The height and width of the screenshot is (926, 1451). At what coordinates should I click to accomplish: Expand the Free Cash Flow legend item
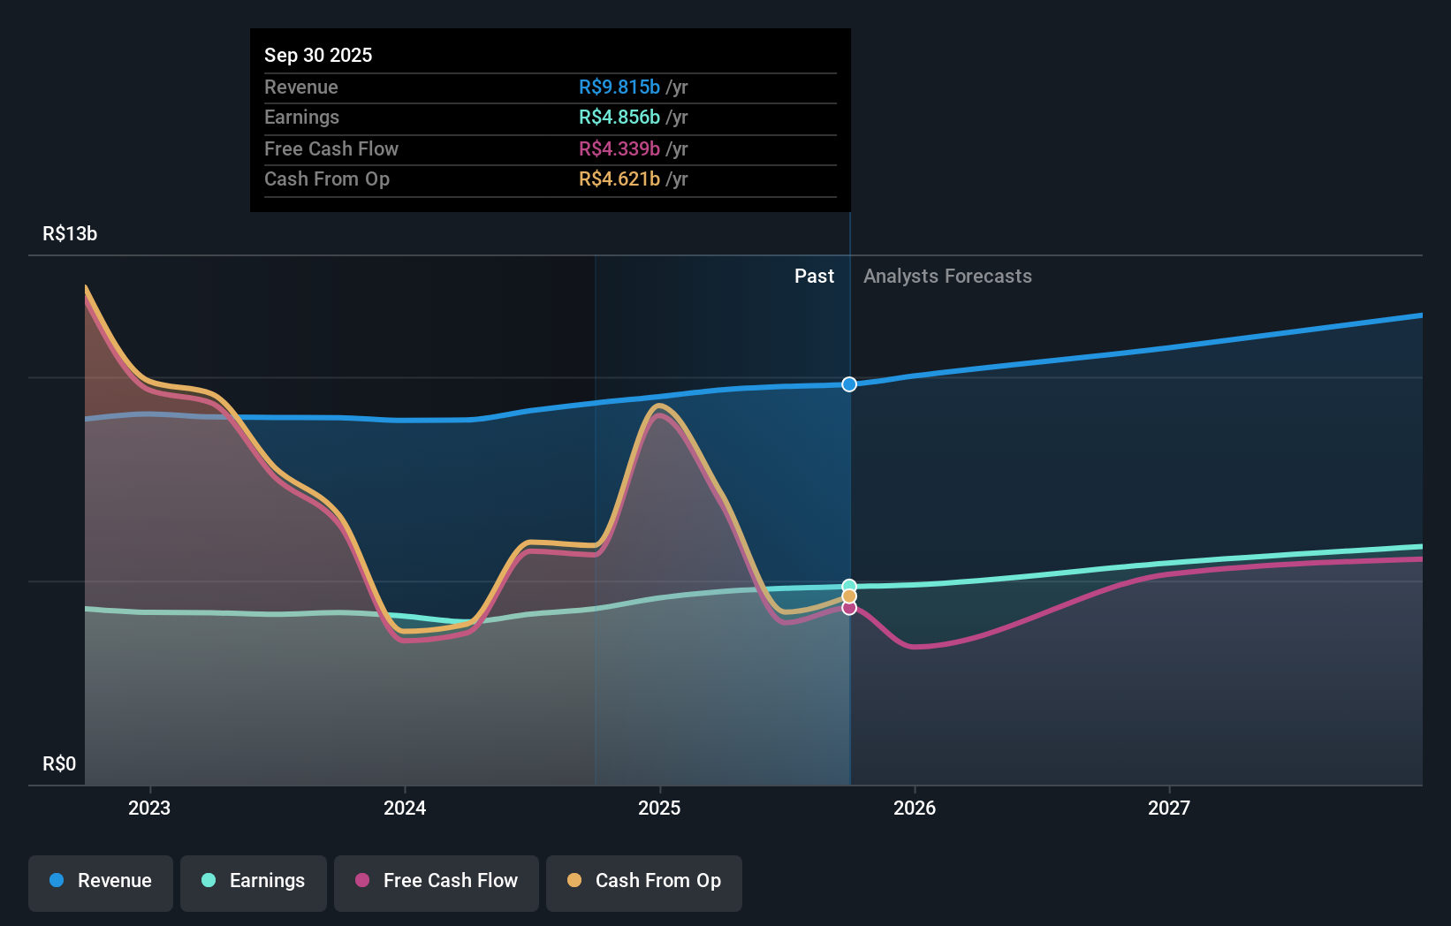tap(436, 881)
